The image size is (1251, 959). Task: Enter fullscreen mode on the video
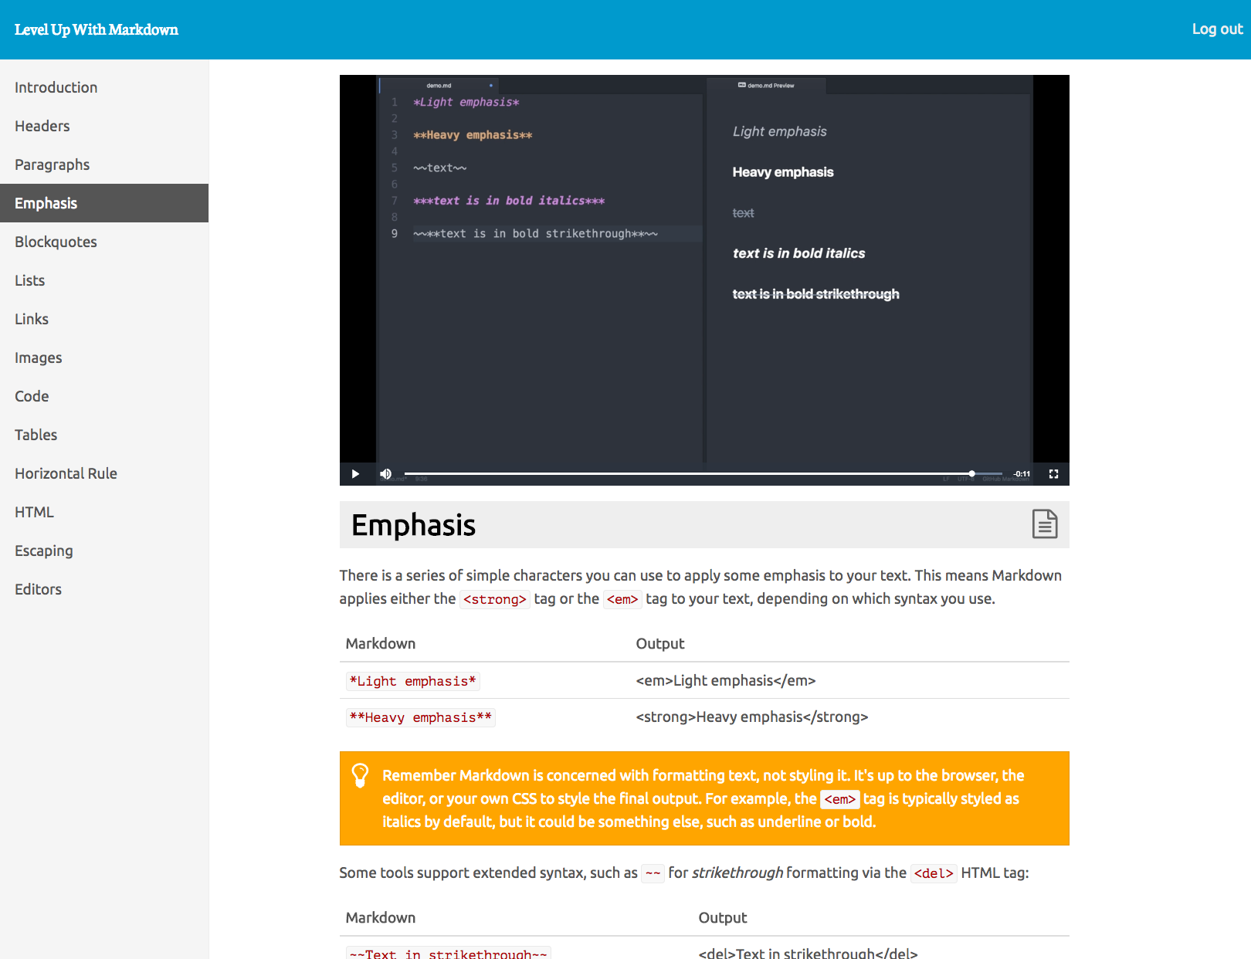point(1053,473)
